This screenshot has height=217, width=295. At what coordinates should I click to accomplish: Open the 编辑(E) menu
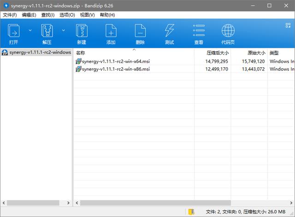click(x=29, y=15)
